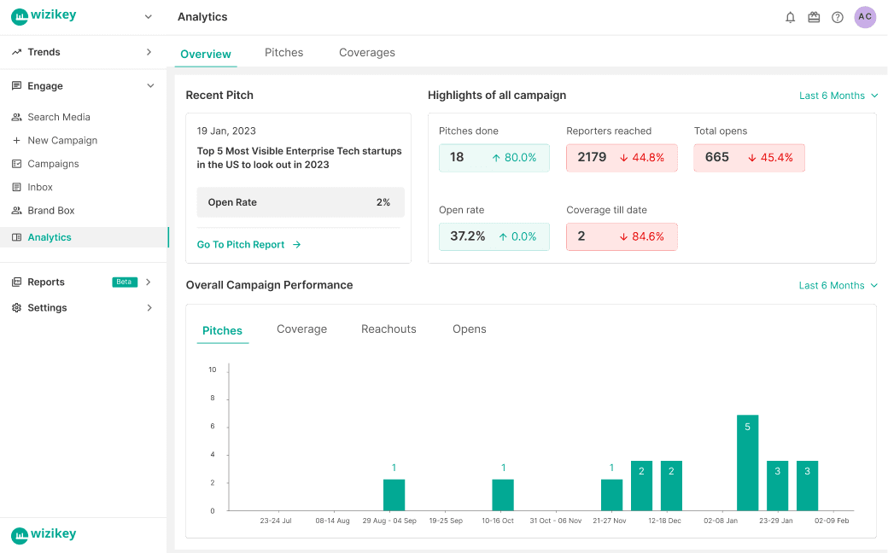888x553 pixels.
Task: Open the Inbox sidebar item
Action: coord(40,187)
